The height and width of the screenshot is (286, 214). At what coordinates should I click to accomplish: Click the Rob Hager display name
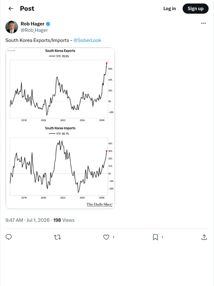point(32,24)
